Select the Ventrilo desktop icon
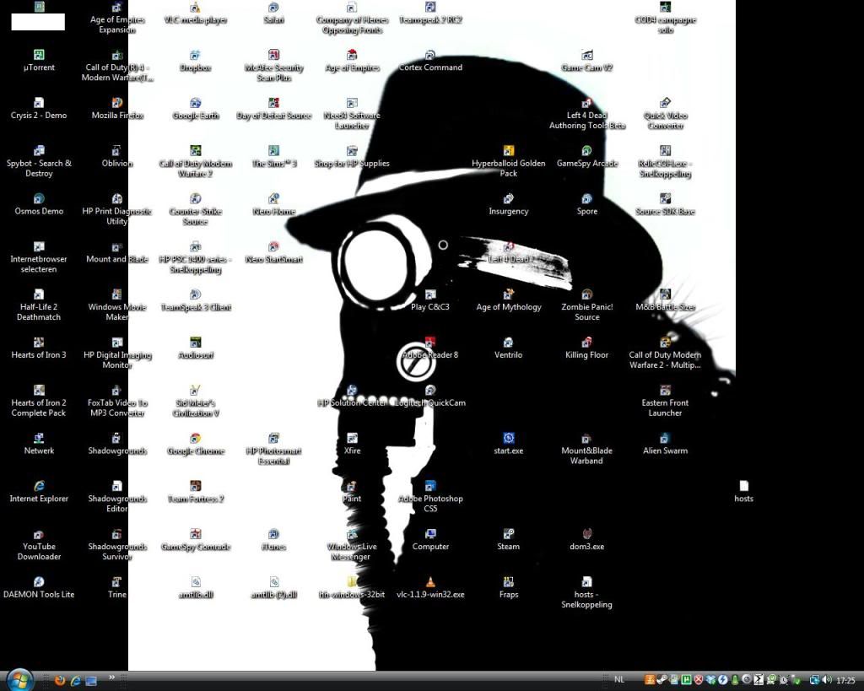 click(509, 348)
